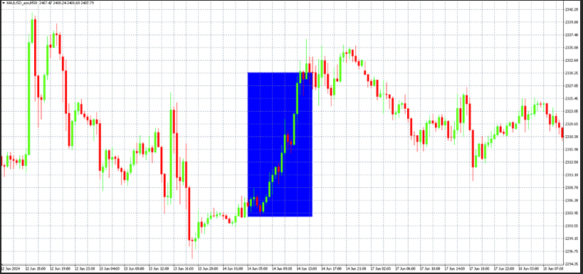Click the 2315.90 price label on the scale
Viewport: 583px width, 274px height.
pos(572,149)
